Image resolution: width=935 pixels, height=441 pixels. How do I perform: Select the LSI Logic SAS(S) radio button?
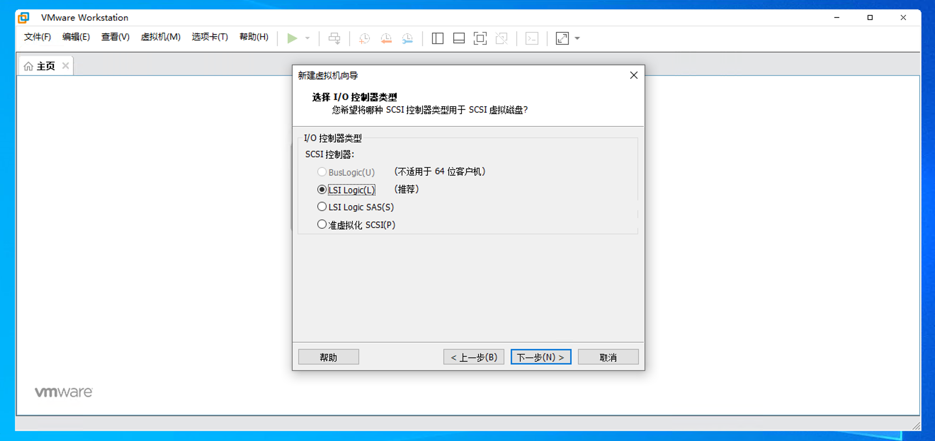pyautogui.click(x=322, y=206)
